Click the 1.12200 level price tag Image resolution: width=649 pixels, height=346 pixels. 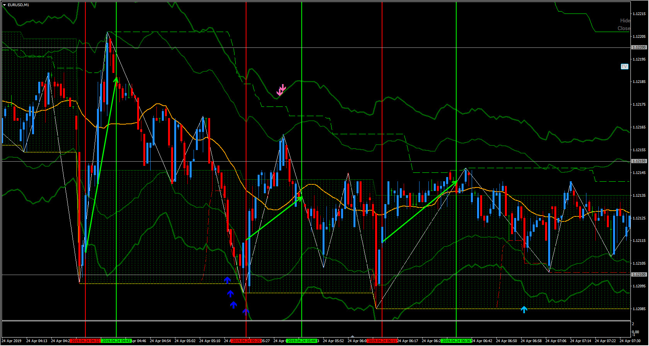tap(639, 47)
